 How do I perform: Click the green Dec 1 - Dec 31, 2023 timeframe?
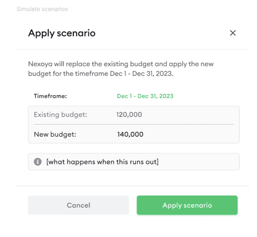(x=145, y=96)
